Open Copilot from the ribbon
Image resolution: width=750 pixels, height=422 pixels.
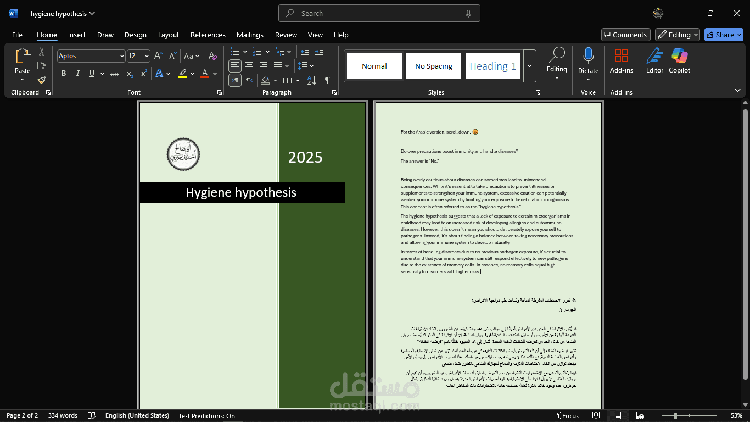pyautogui.click(x=679, y=60)
